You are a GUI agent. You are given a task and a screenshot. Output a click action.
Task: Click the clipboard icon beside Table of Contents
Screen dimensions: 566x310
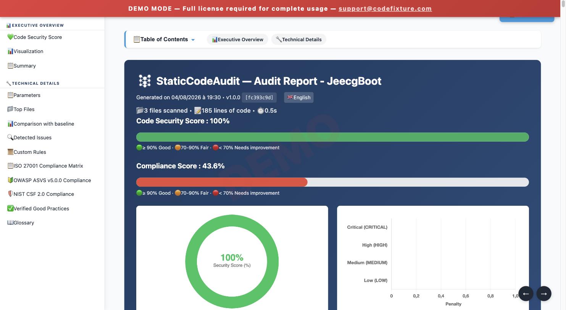137,39
